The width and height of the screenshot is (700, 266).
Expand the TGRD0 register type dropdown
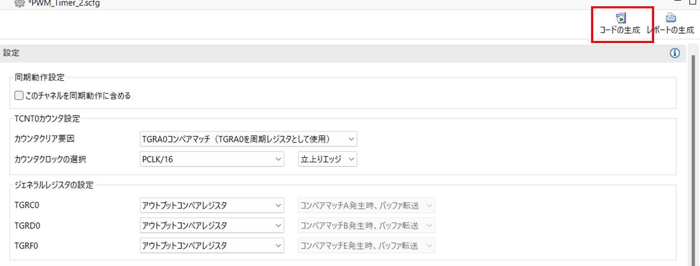coord(212,225)
